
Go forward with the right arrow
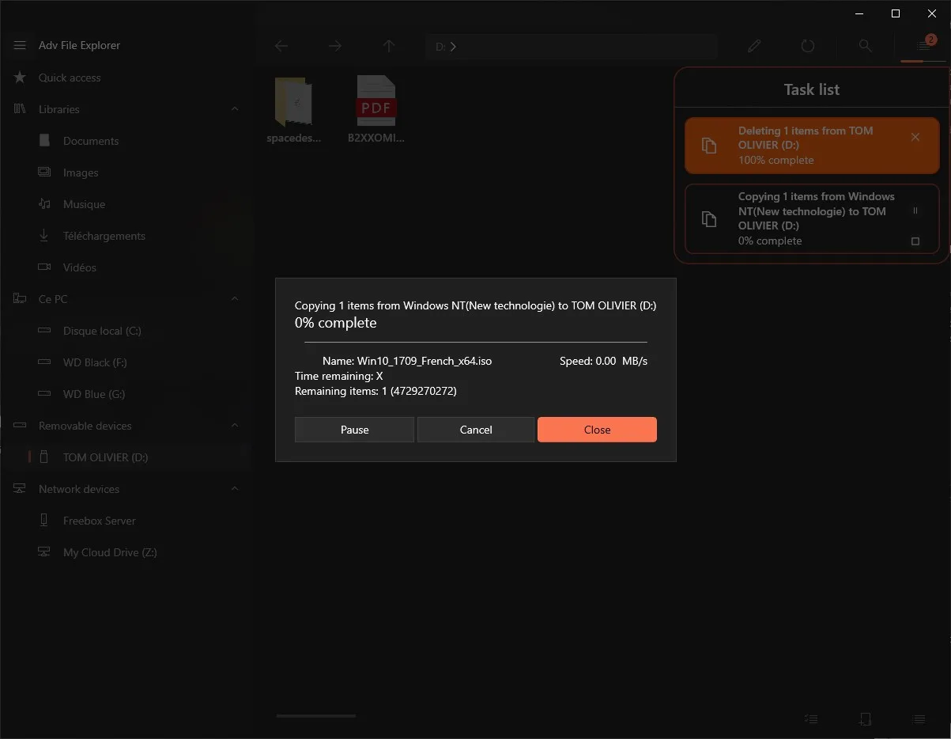tap(335, 47)
